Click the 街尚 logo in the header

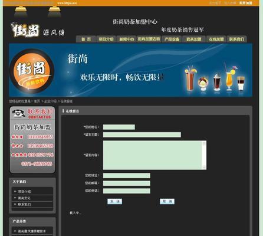coord(25,31)
